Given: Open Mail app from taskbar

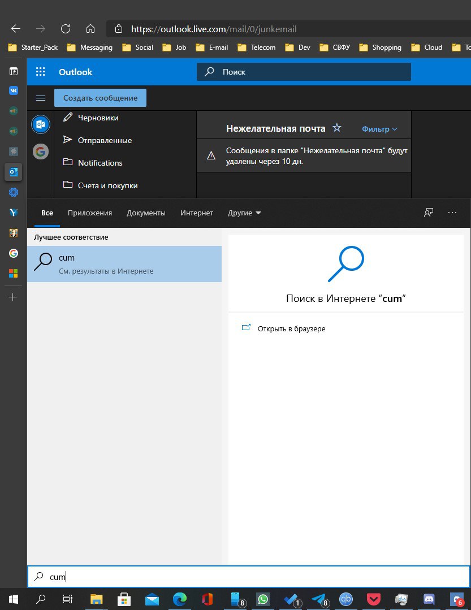Looking at the screenshot, I should click(152, 599).
